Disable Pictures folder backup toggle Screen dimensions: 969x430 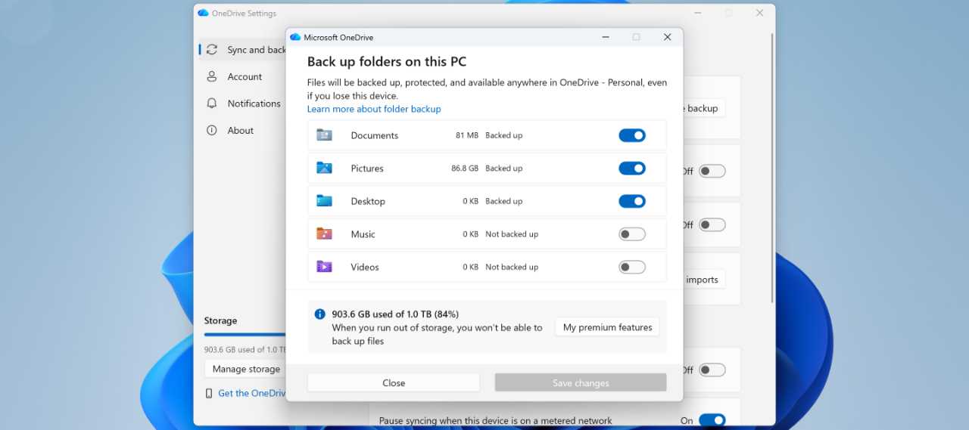pos(631,169)
